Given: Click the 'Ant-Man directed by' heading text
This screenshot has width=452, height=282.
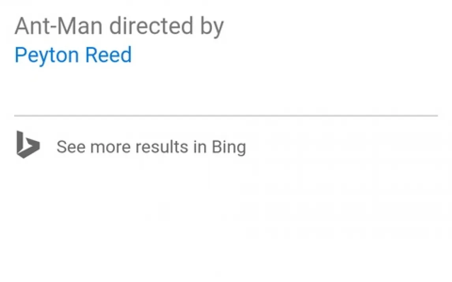Looking at the screenshot, I should [119, 26].
